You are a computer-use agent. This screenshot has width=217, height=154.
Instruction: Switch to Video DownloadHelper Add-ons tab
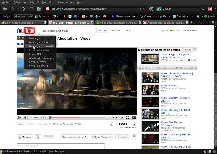118,23
